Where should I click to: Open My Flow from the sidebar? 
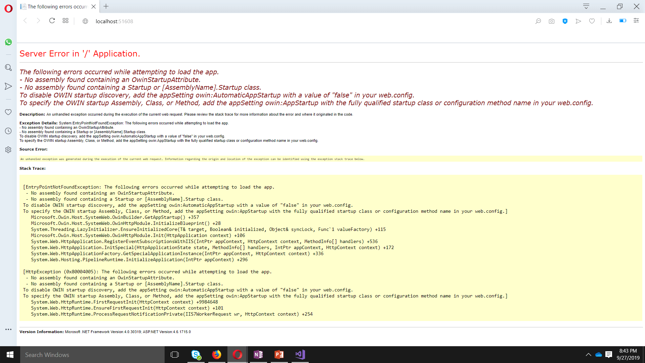click(8, 86)
